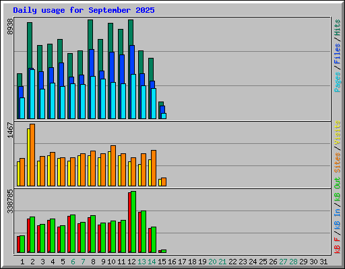Click the green kB Out bar for day 15
The image size is (345, 269).
[x=164, y=251]
